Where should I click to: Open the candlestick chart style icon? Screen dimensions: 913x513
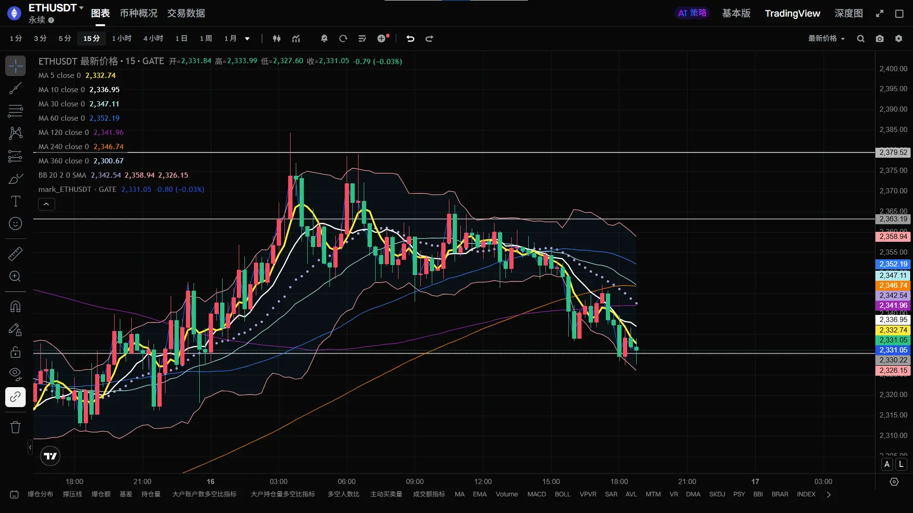276,38
